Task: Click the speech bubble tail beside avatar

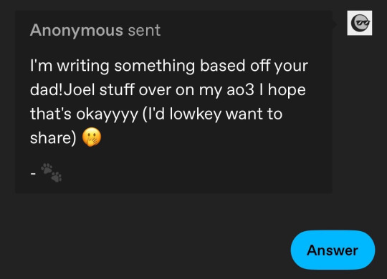Action: [x=335, y=24]
